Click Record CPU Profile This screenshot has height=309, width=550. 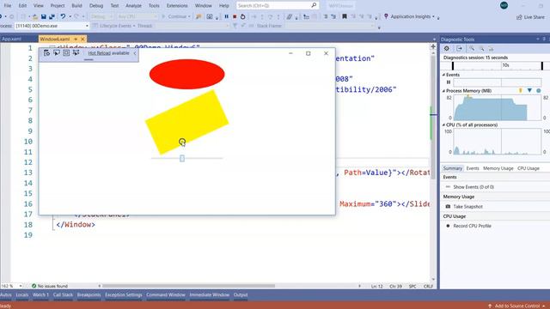point(472,226)
